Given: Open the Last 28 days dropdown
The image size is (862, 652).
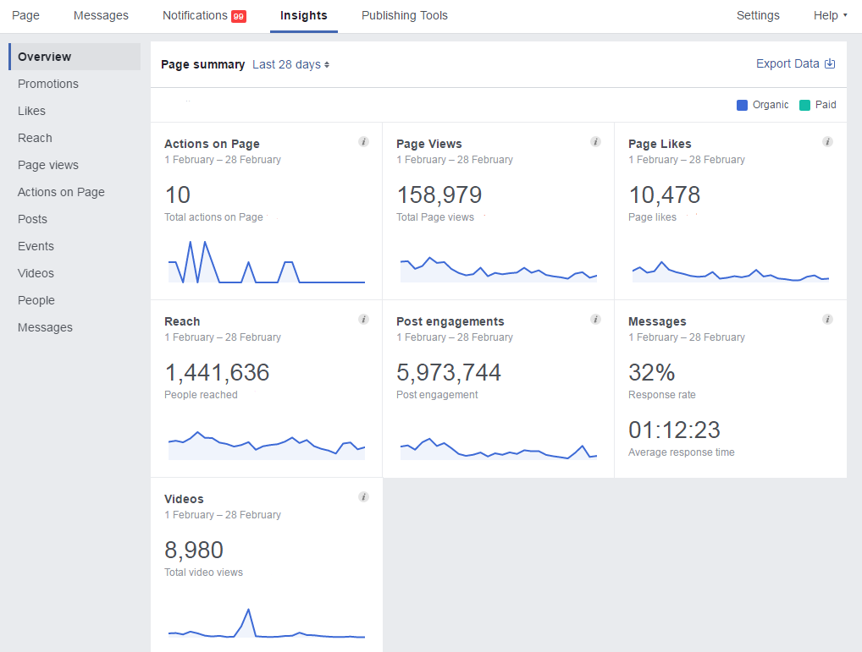Looking at the screenshot, I should point(290,64).
